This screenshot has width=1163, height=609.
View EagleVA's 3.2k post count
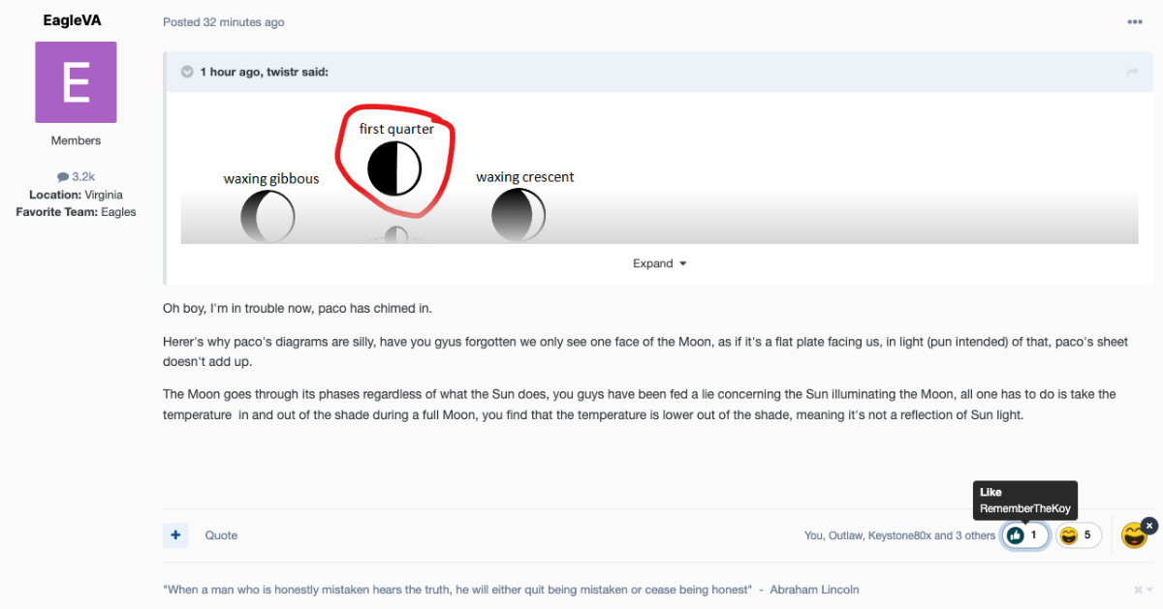coord(76,178)
